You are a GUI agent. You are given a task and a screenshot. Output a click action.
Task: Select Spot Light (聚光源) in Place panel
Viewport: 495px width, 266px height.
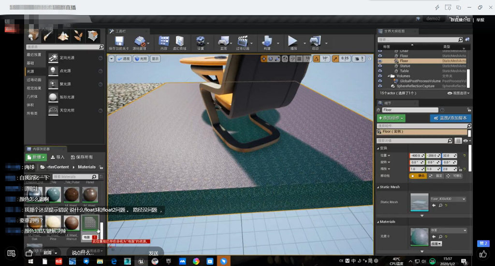point(76,84)
